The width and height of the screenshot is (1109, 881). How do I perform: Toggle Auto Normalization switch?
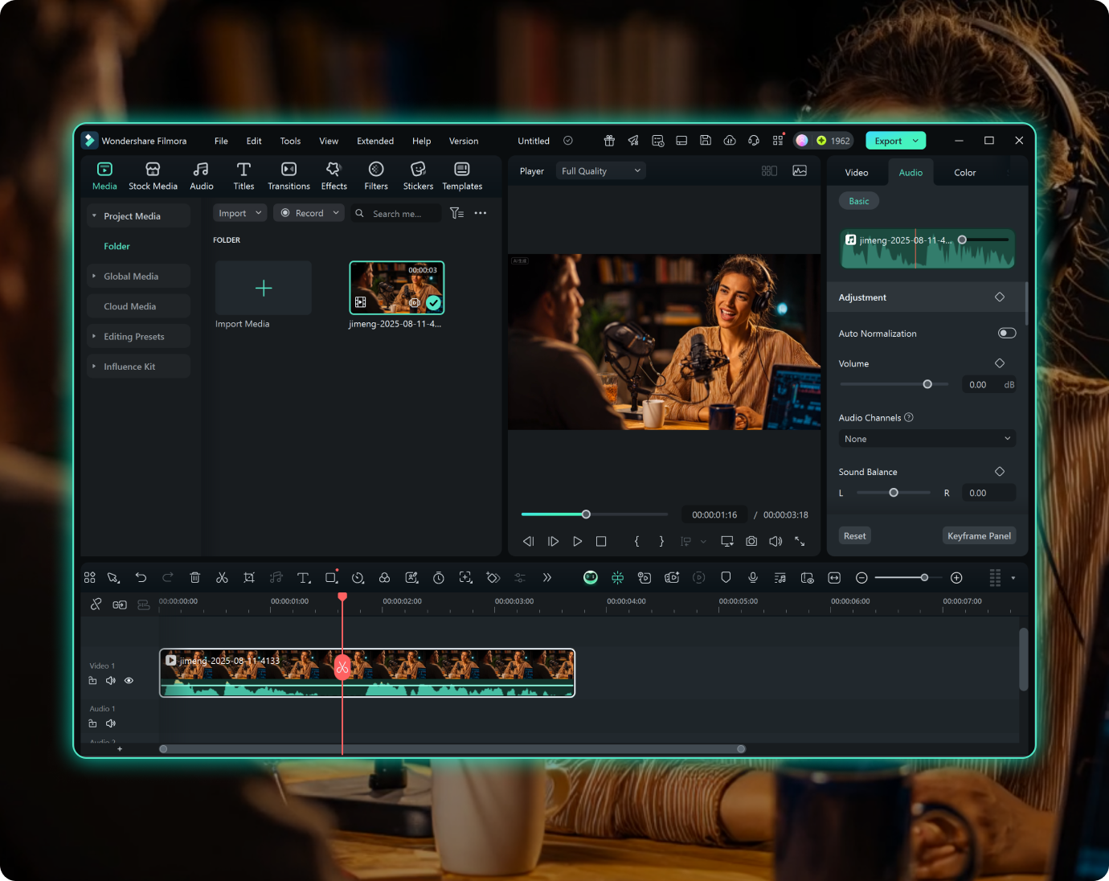coord(1007,333)
